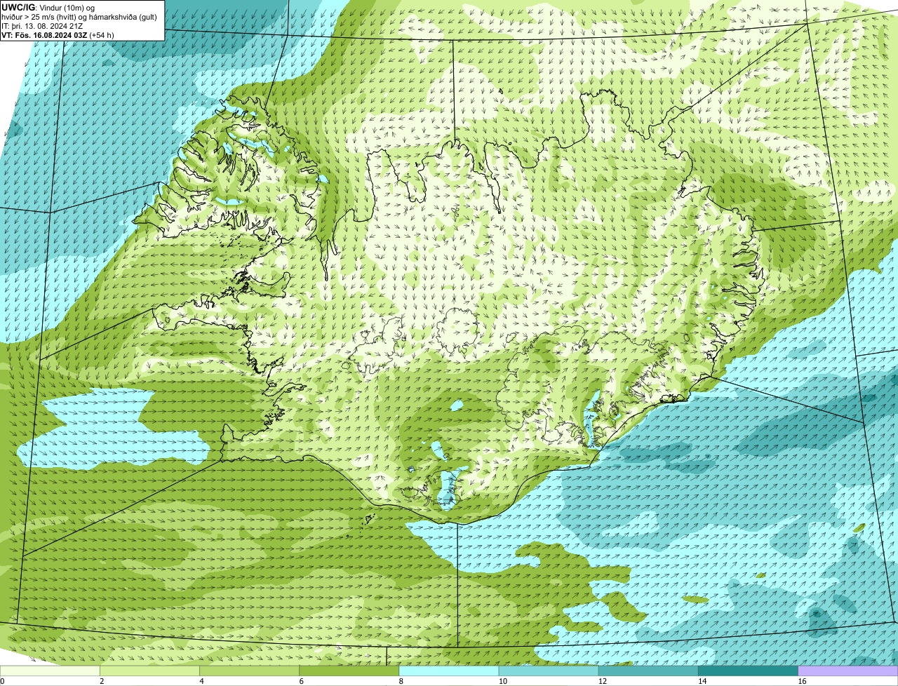Click the legend tick label '16'
The height and width of the screenshot is (686, 898).
[801, 681]
